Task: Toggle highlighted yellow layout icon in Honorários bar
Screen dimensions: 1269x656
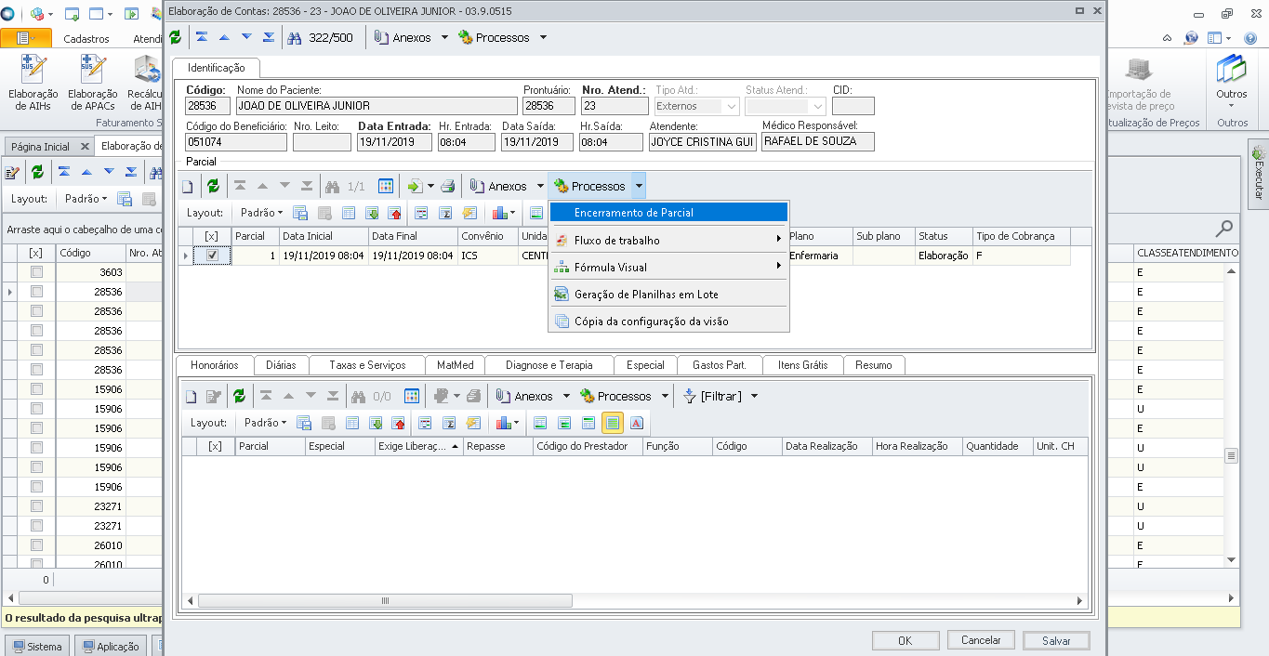Action: point(612,423)
